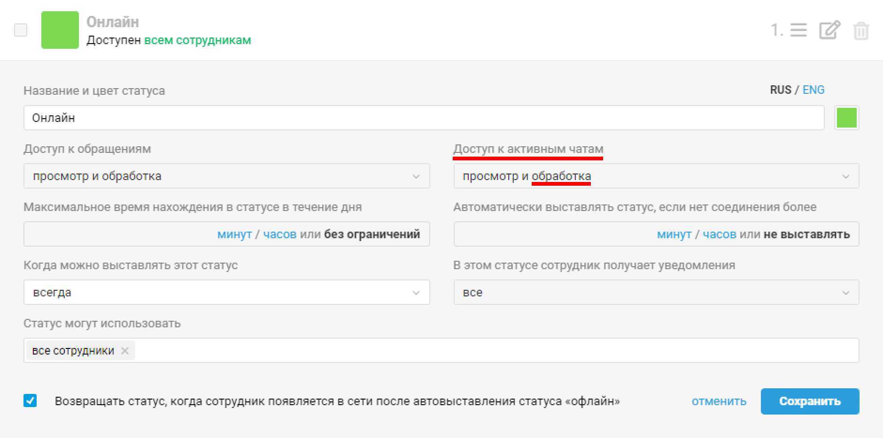
Task: Click the label Название и цвет статуса
Action: (94, 91)
